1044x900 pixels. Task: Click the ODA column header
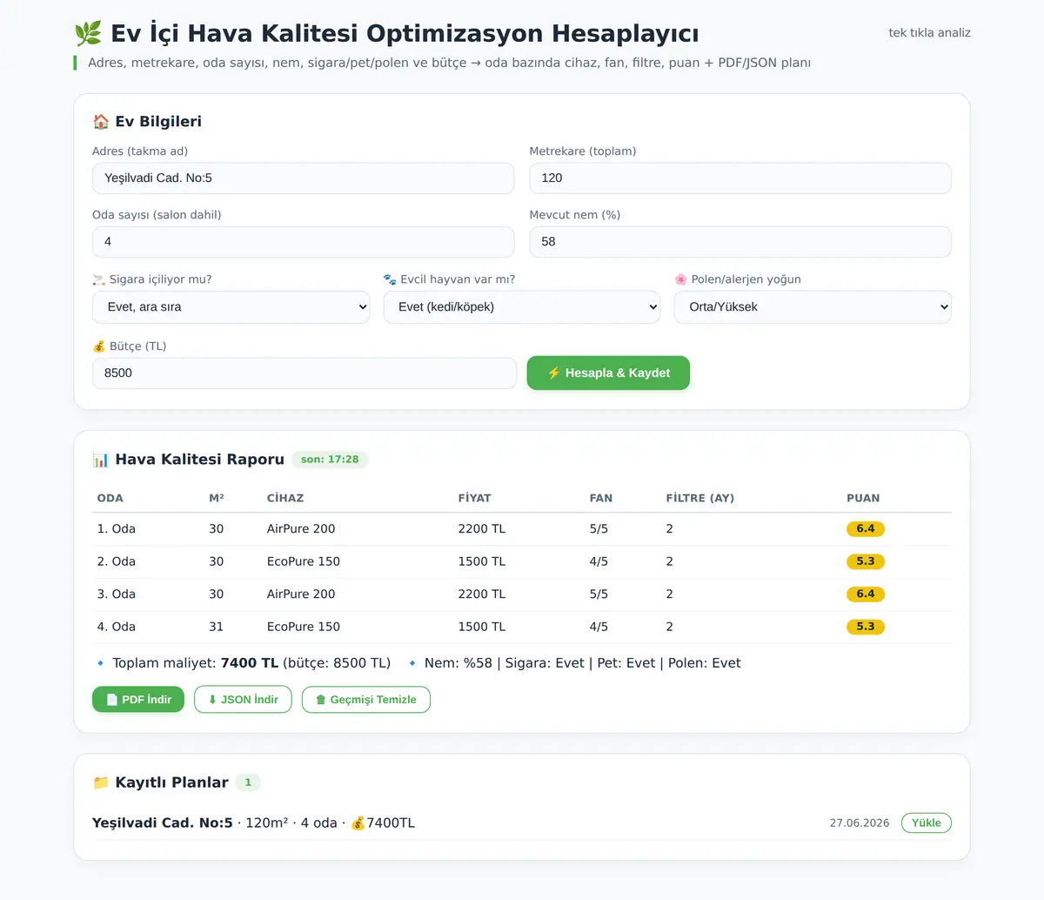point(110,499)
